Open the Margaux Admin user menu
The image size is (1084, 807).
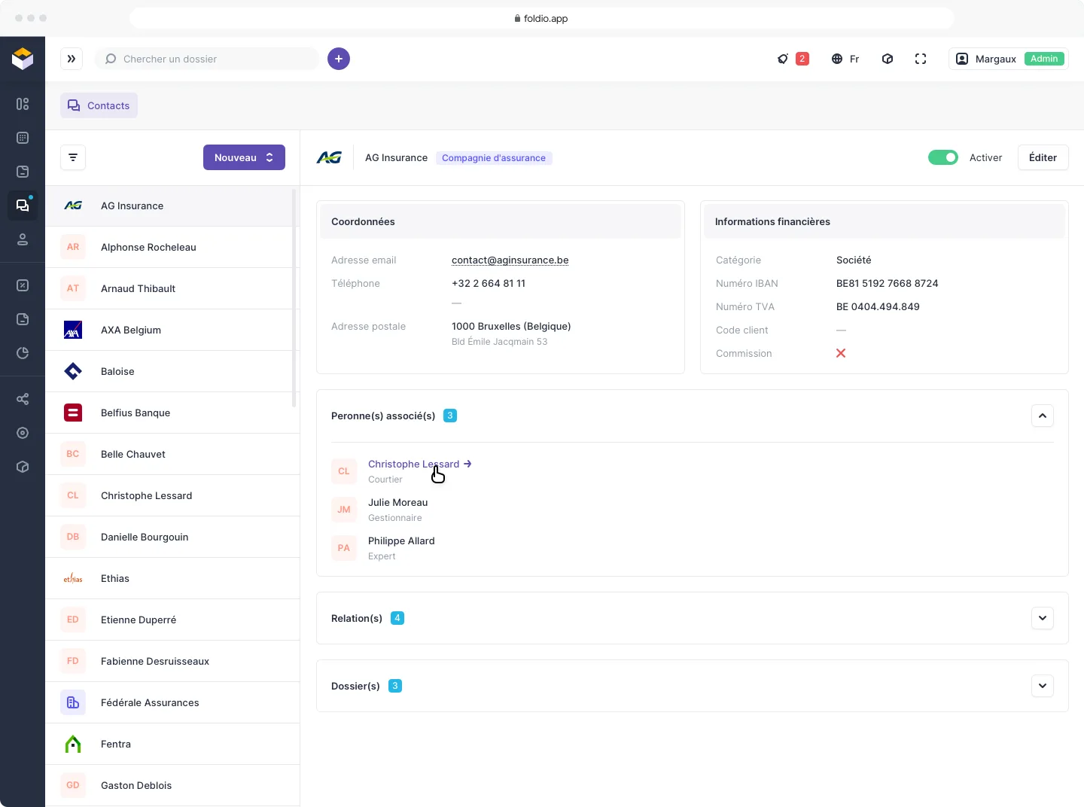[1009, 59]
